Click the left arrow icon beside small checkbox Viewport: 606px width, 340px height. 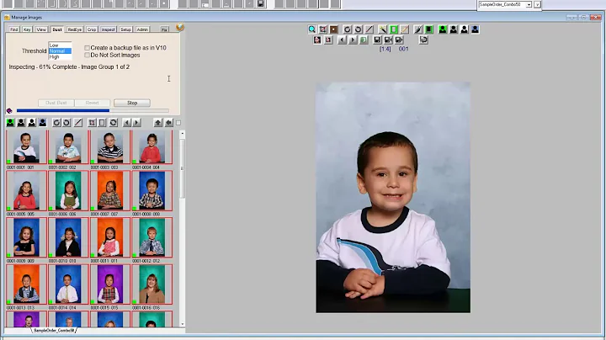coord(169,123)
